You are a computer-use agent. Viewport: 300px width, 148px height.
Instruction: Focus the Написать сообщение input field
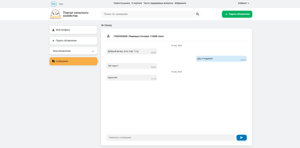point(170,137)
